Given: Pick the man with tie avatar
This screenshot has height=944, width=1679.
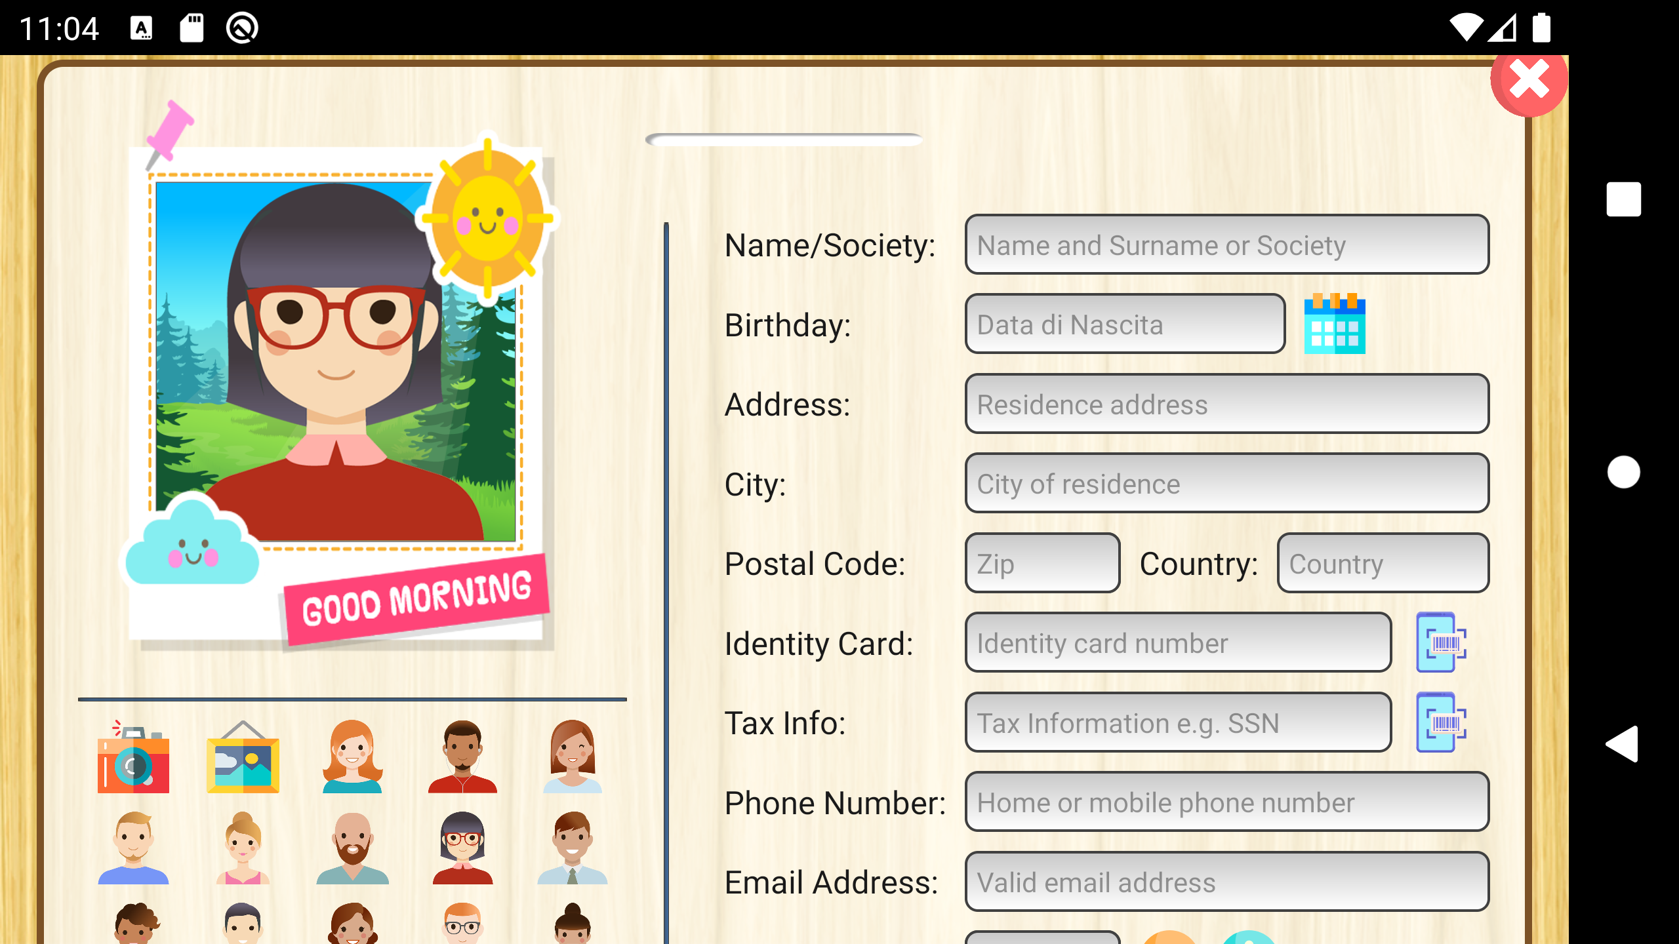Looking at the screenshot, I should tap(572, 848).
